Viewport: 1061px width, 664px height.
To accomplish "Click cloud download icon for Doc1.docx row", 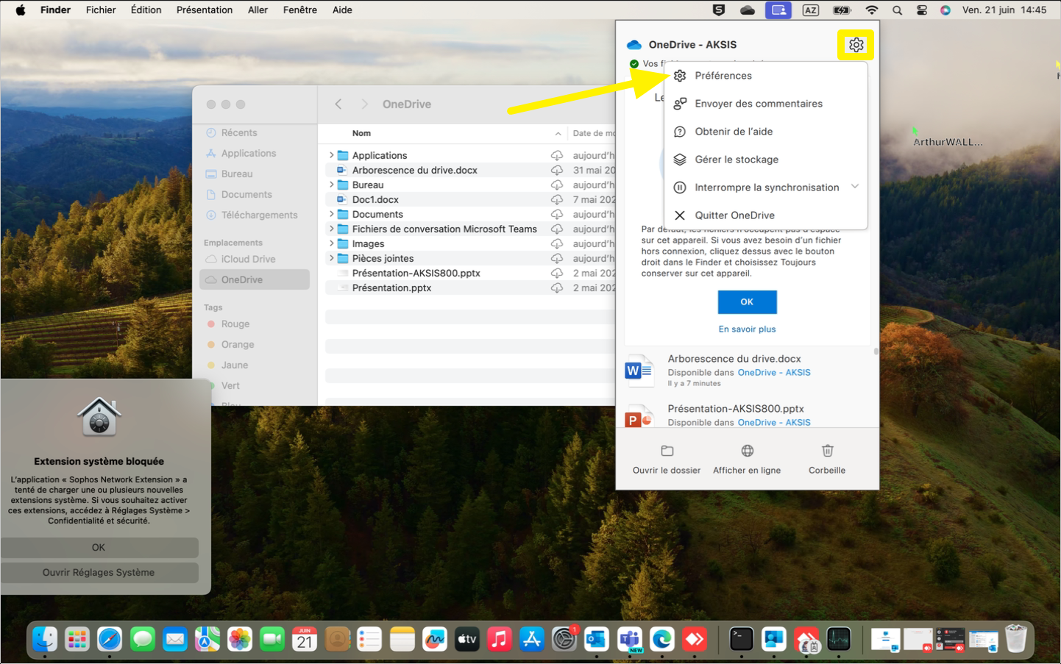I will click(557, 199).
